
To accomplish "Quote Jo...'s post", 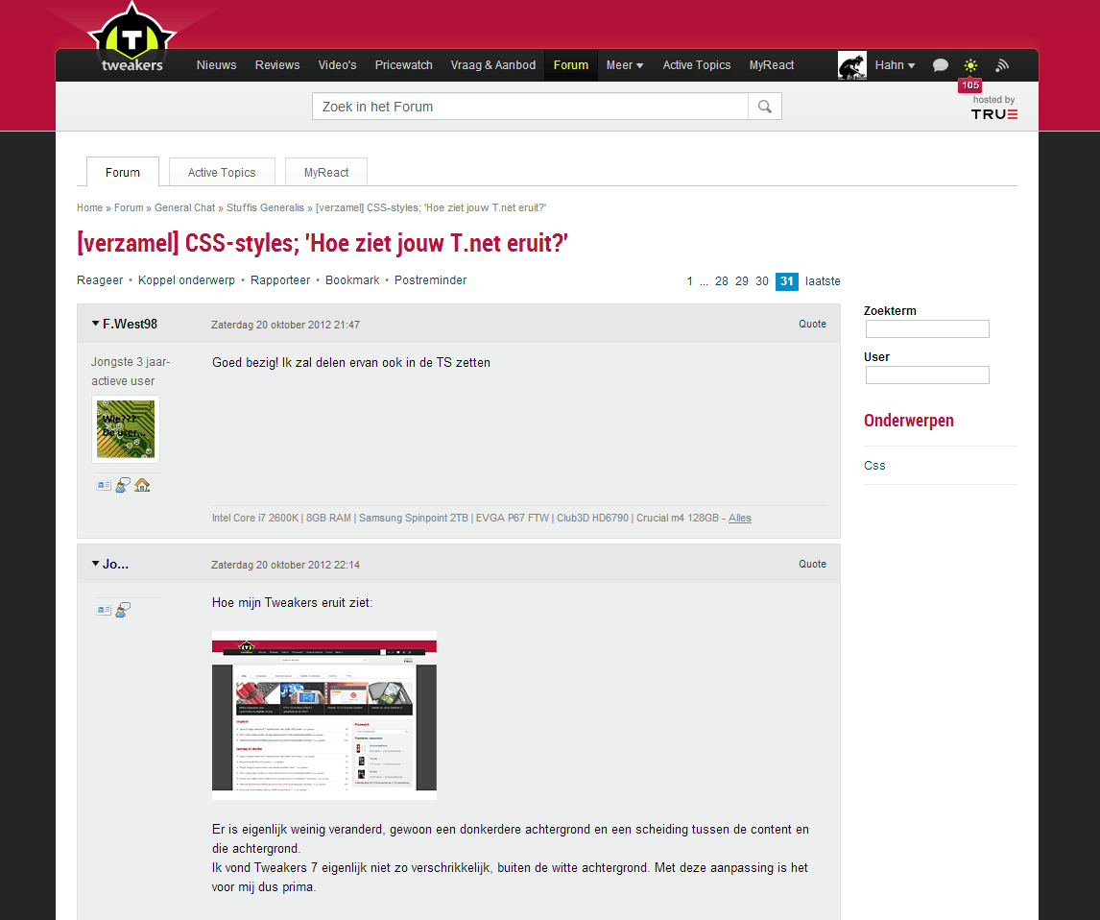I will (812, 564).
